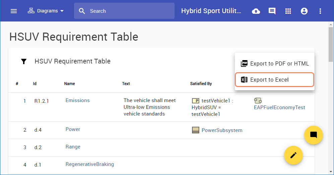
Task: Expand the Diagrams dropdown
Action: tap(46, 11)
